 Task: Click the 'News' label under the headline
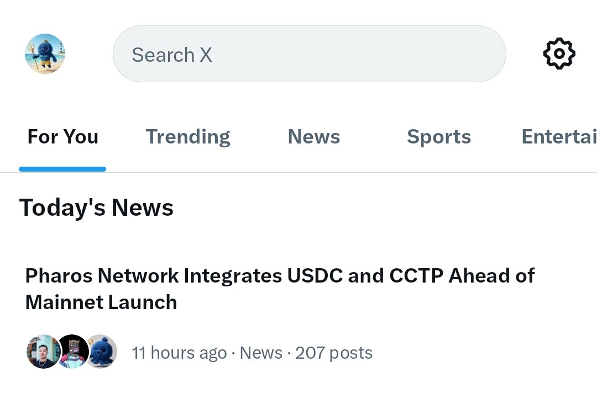(261, 353)
